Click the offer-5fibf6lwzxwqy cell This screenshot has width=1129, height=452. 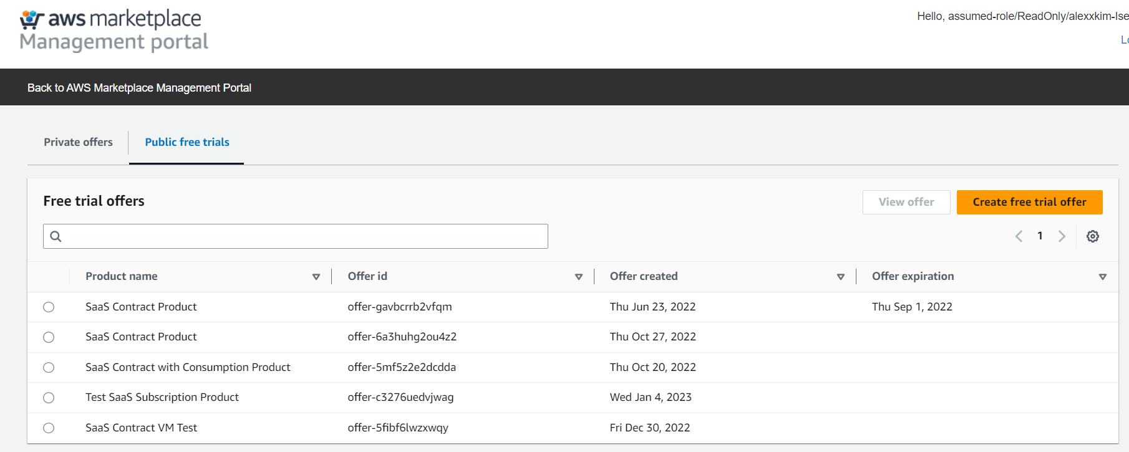398,428
